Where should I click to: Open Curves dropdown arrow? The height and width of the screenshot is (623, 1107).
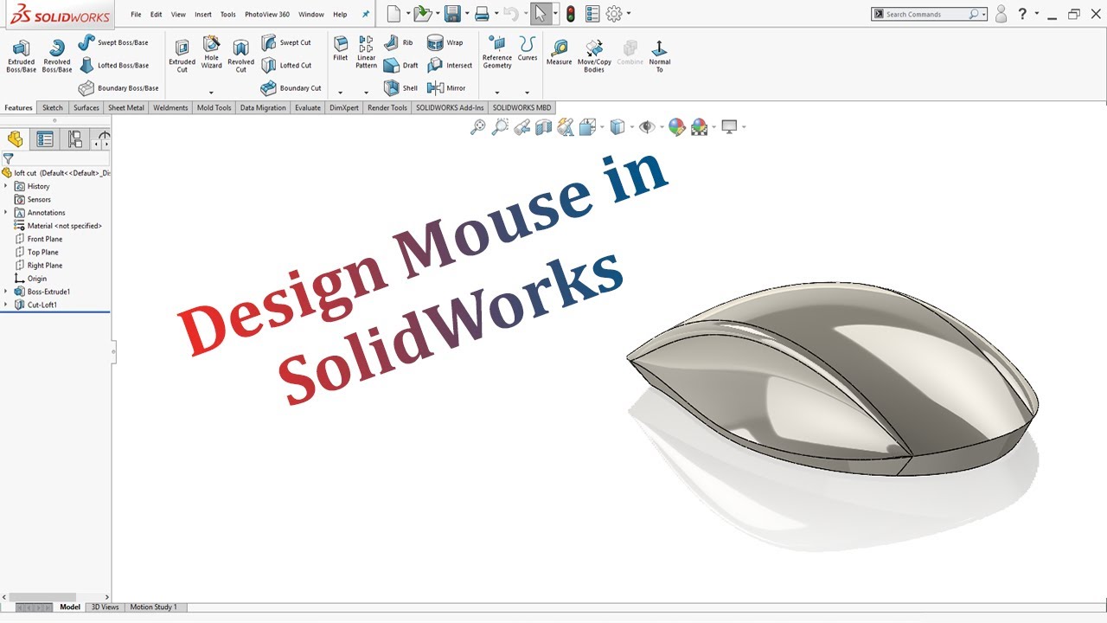tap(527, 93)
